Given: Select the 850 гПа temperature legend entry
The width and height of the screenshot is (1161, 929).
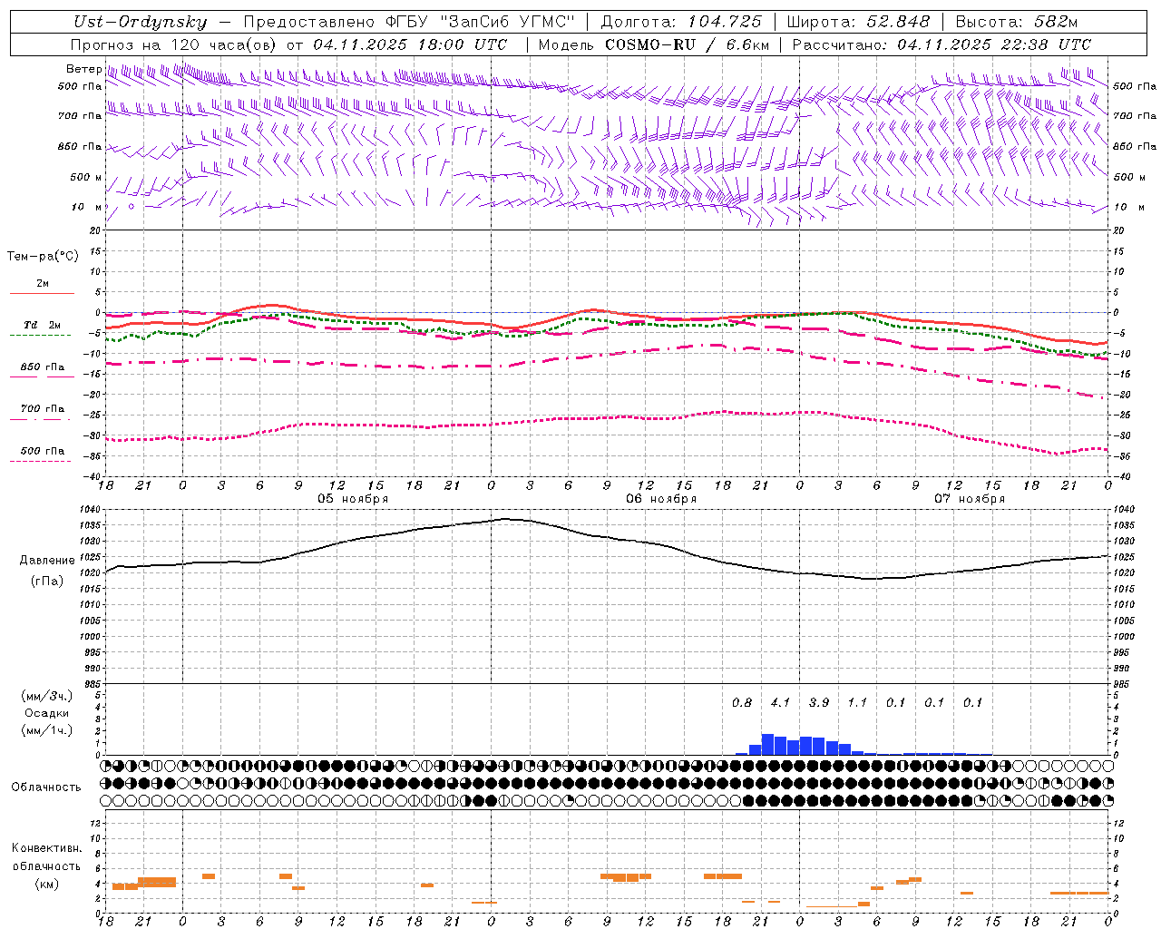Looking at the screenshot, I should (x=43, y=369).
